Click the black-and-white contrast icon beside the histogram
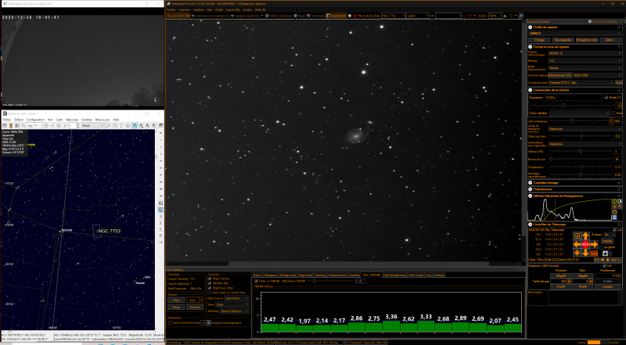626x345 pixels. [620, 201]
